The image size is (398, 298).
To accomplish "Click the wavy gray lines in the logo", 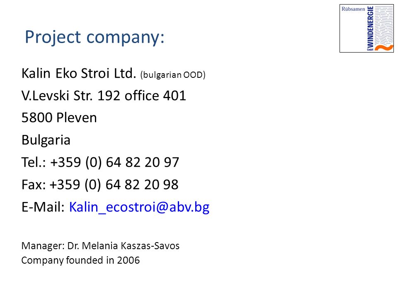I will click(x=384, y=25).
